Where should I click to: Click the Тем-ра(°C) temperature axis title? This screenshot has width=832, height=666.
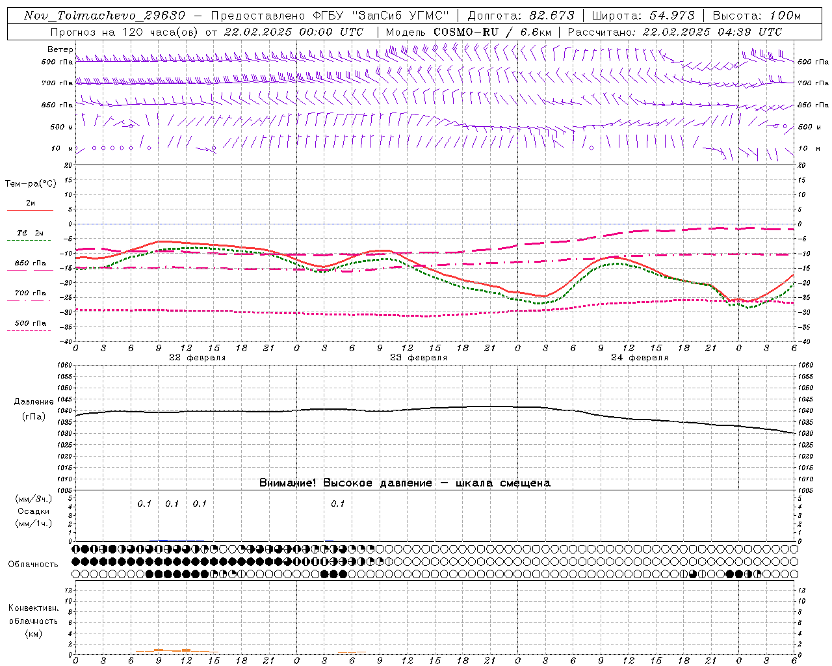[31, 184]
